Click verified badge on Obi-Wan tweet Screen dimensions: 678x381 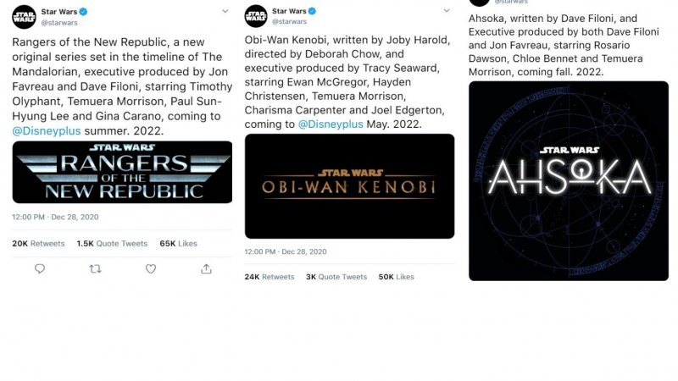(x=312, y=11)
